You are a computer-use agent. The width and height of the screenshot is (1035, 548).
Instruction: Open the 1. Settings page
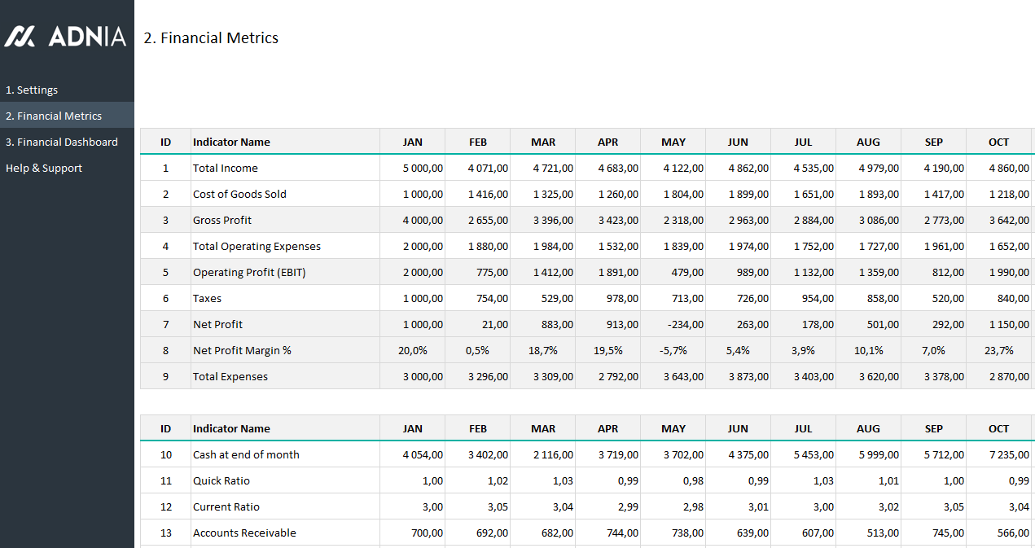(32, 90)
